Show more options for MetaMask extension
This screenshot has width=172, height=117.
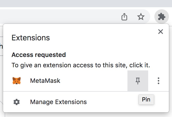pos(158,81)
